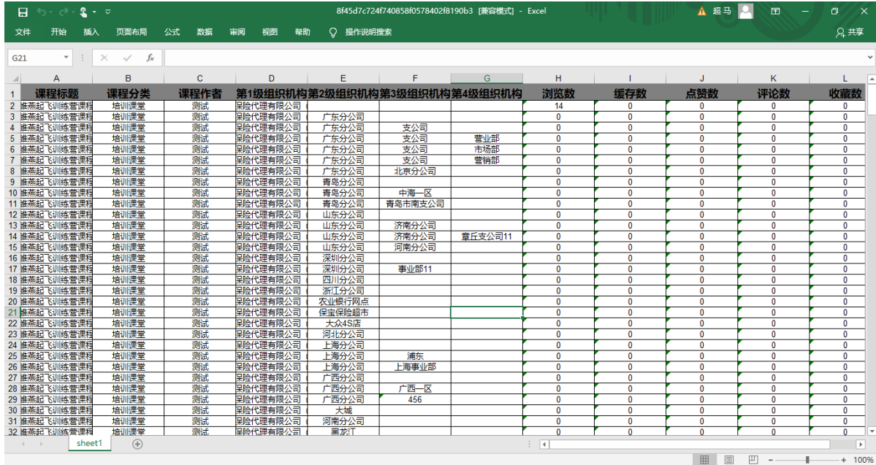Expand the Customize Quick Access Toolbar dropdown

click(108, 12)
